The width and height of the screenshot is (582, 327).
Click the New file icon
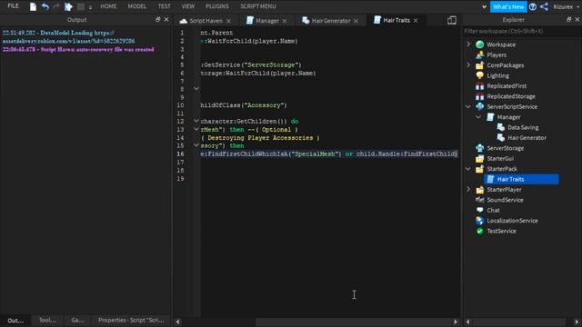click(33, 6)
